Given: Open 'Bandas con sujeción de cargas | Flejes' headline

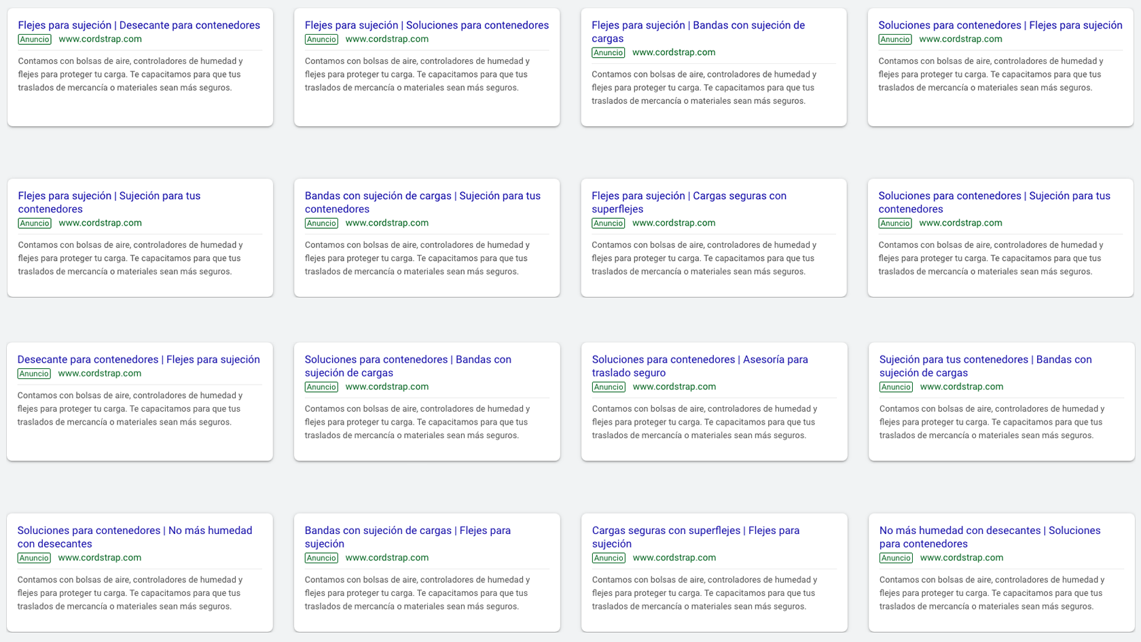Looking at the screenshot, I should click(x=407, y=537).
